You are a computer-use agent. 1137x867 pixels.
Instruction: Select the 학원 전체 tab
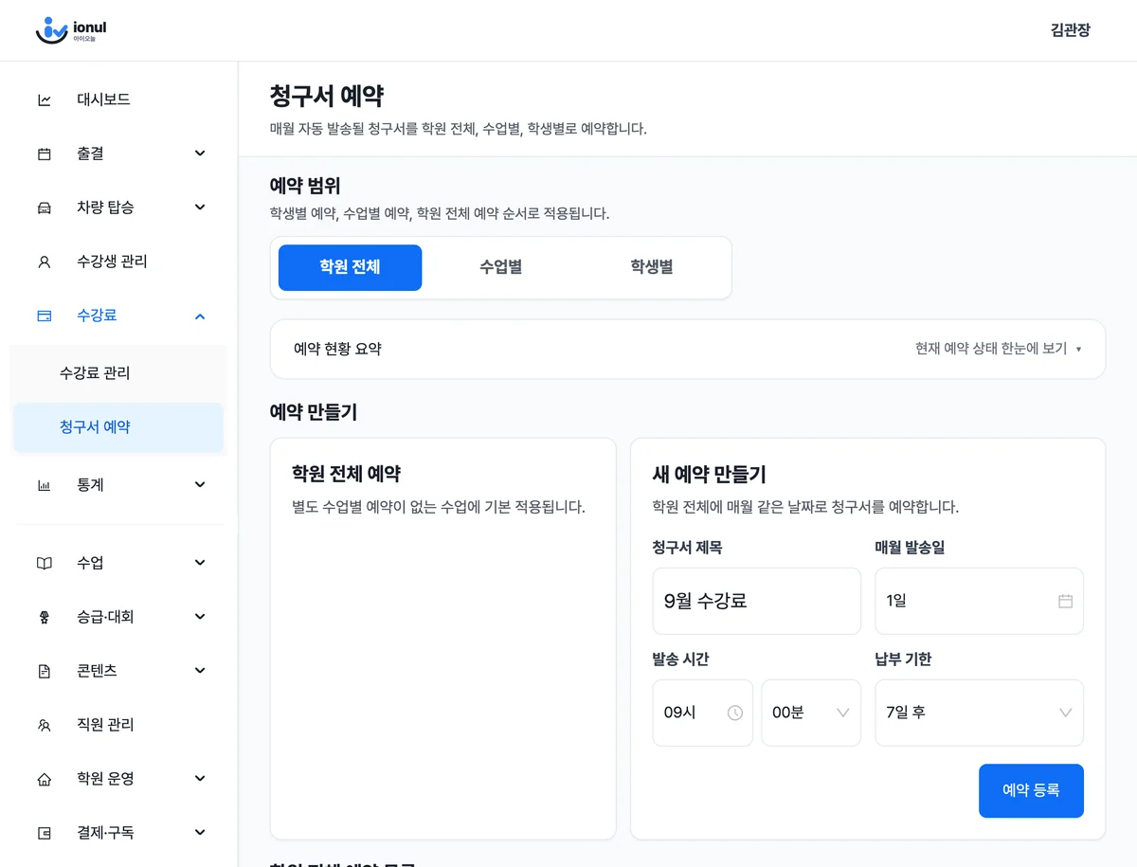(x=350, y=267)
